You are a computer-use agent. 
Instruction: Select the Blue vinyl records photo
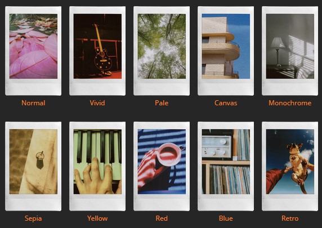point(226,166)
